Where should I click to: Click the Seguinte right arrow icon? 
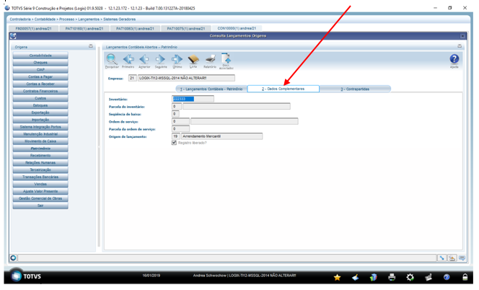(x=160, y=59)
